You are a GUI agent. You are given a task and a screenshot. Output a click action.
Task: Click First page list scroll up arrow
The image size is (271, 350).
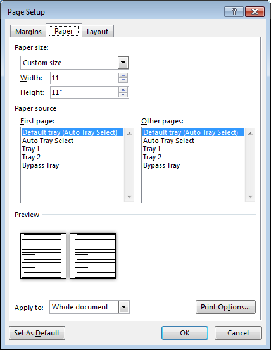tap(129, 134)
